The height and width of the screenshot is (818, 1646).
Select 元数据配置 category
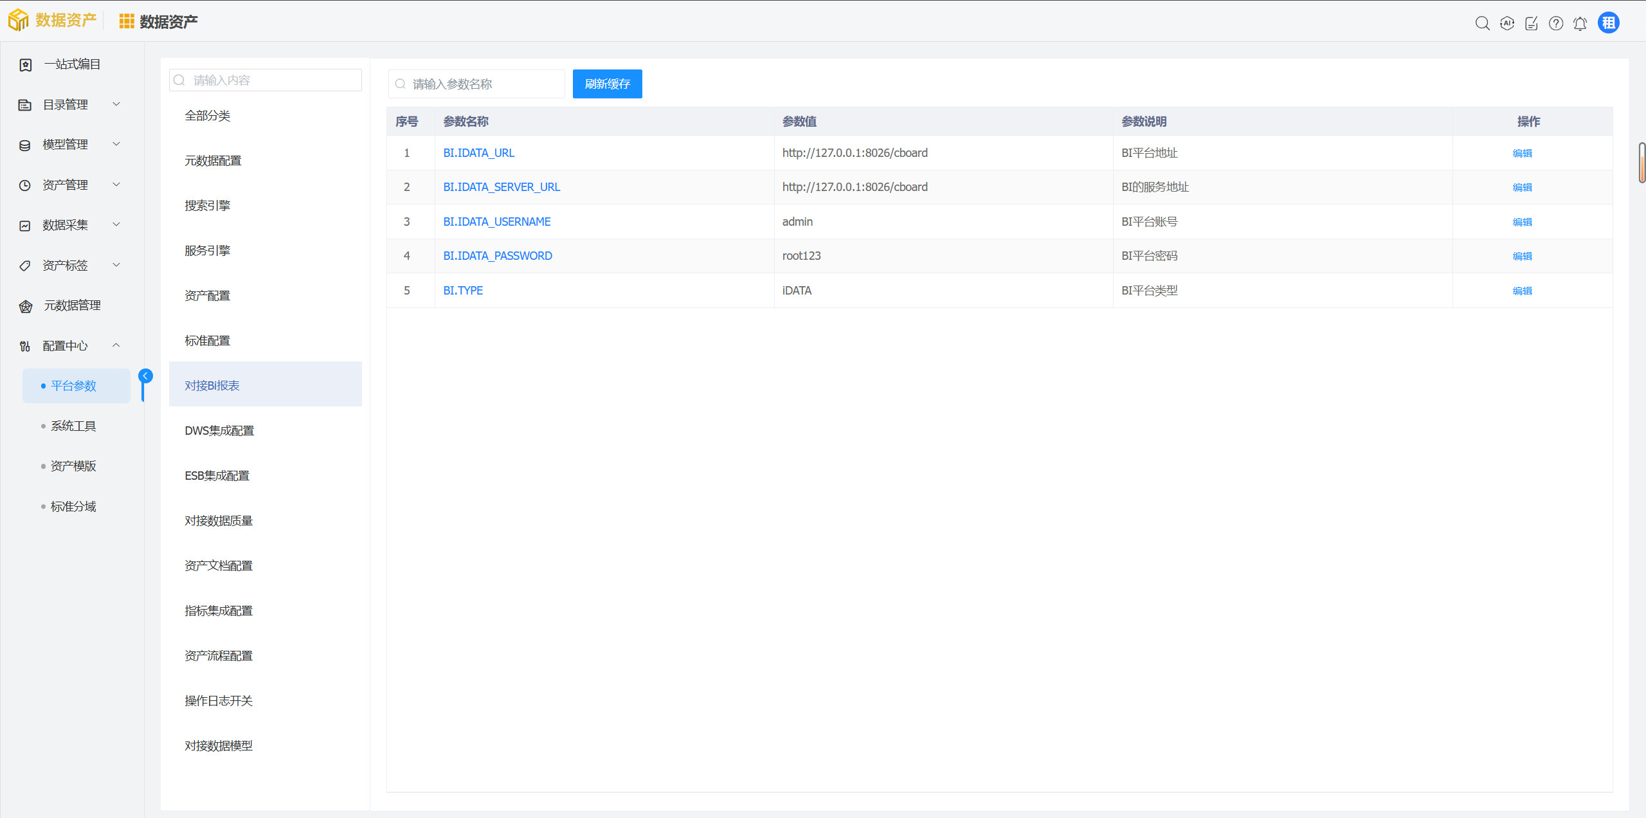213,160
